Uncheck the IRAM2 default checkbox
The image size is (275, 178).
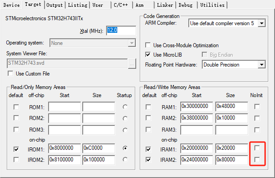(148, 160)
